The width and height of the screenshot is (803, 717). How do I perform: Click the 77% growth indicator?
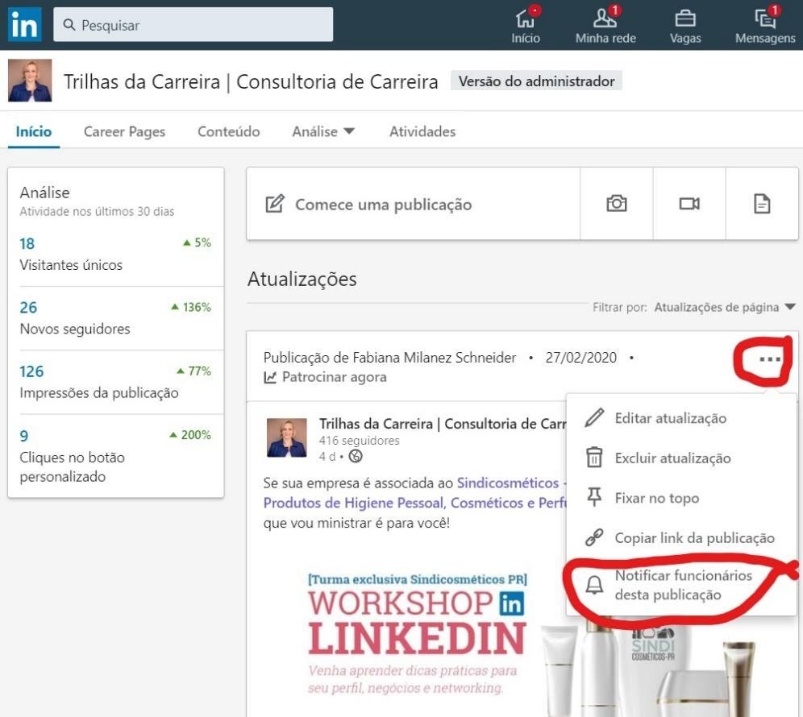coord(194,371)
